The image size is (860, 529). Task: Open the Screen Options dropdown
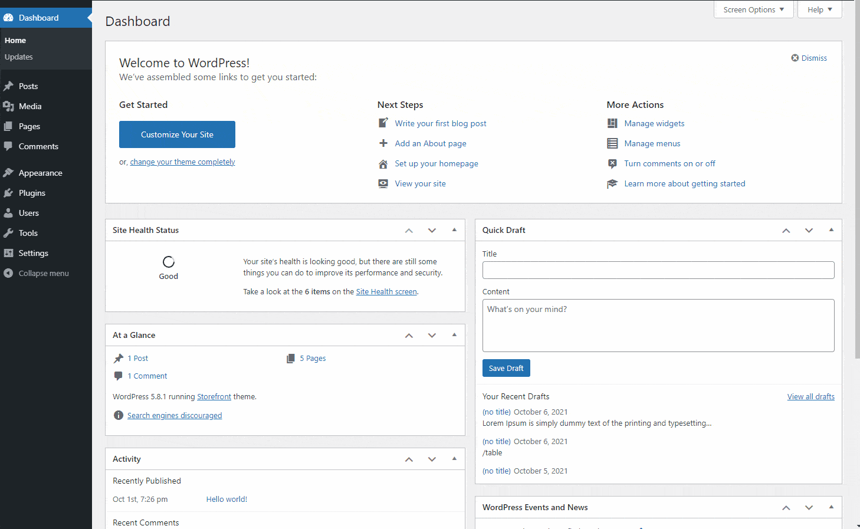pyautogui.click(x=753, y=9)
